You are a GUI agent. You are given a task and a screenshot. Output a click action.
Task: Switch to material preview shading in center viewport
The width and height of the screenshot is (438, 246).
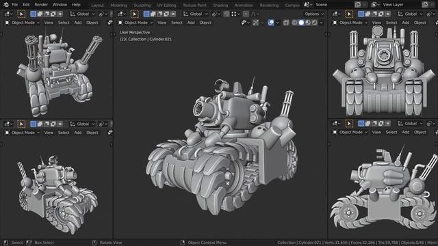[x=308, y=23]
